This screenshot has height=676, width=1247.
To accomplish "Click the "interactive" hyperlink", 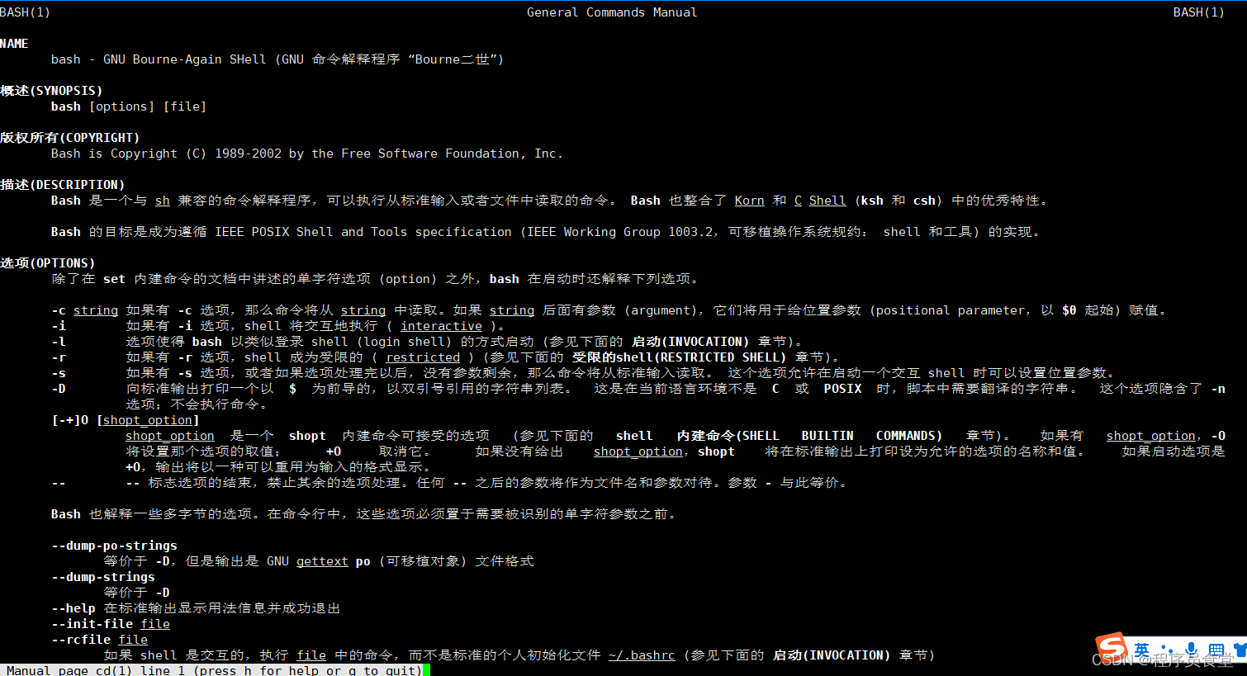I will [441, 325].
